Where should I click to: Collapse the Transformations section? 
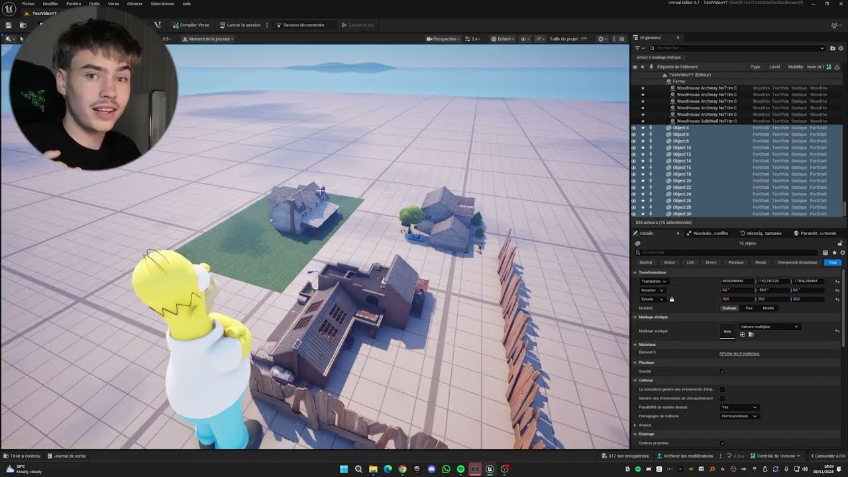point(635,272)
